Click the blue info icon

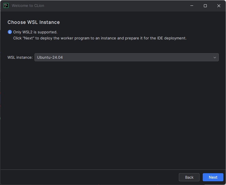[10, 32]
